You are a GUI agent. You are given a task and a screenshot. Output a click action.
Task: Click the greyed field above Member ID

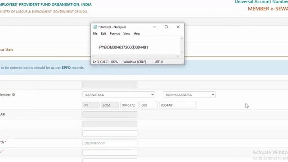click(x=110, y=85)
